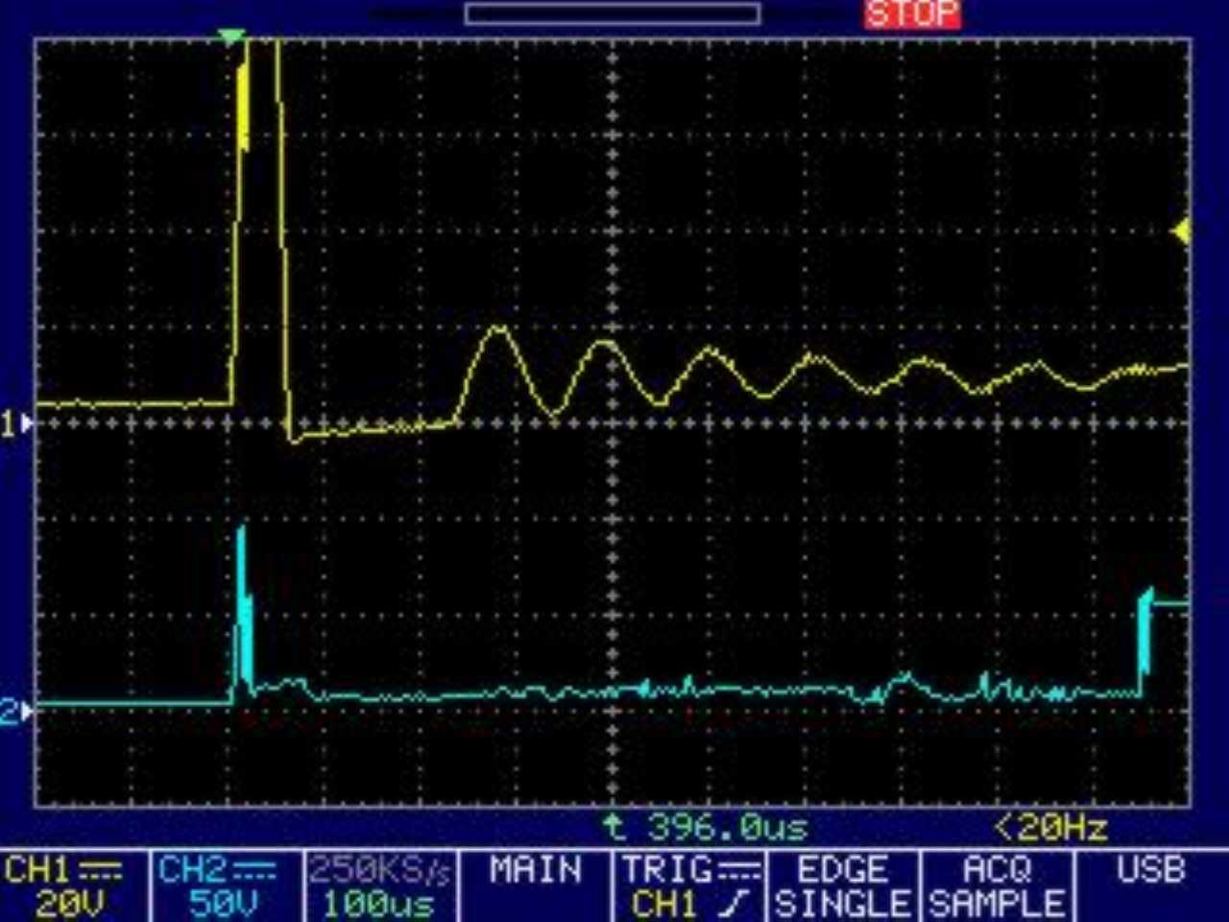1229x922 pixels.
Task: Click the rising edge trigger slope icon
Action: pos(737,904)
